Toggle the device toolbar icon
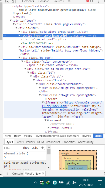This screenshot has height=188, width=105. click(x=13, y=1)
